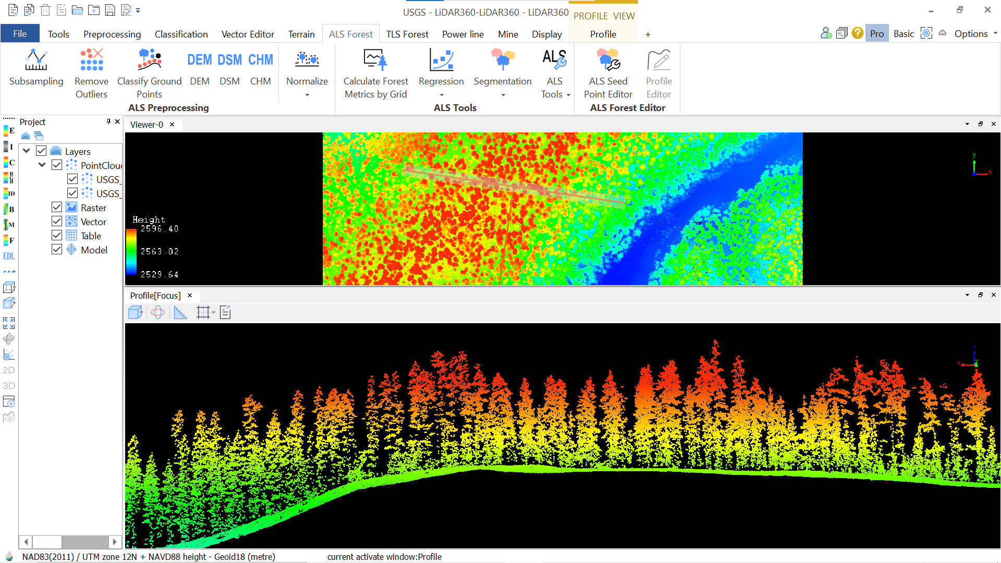Screen dimensions: 1001x563
Task: Expand the Regression dropdown arrow
Action: click(x=441, y=94)
